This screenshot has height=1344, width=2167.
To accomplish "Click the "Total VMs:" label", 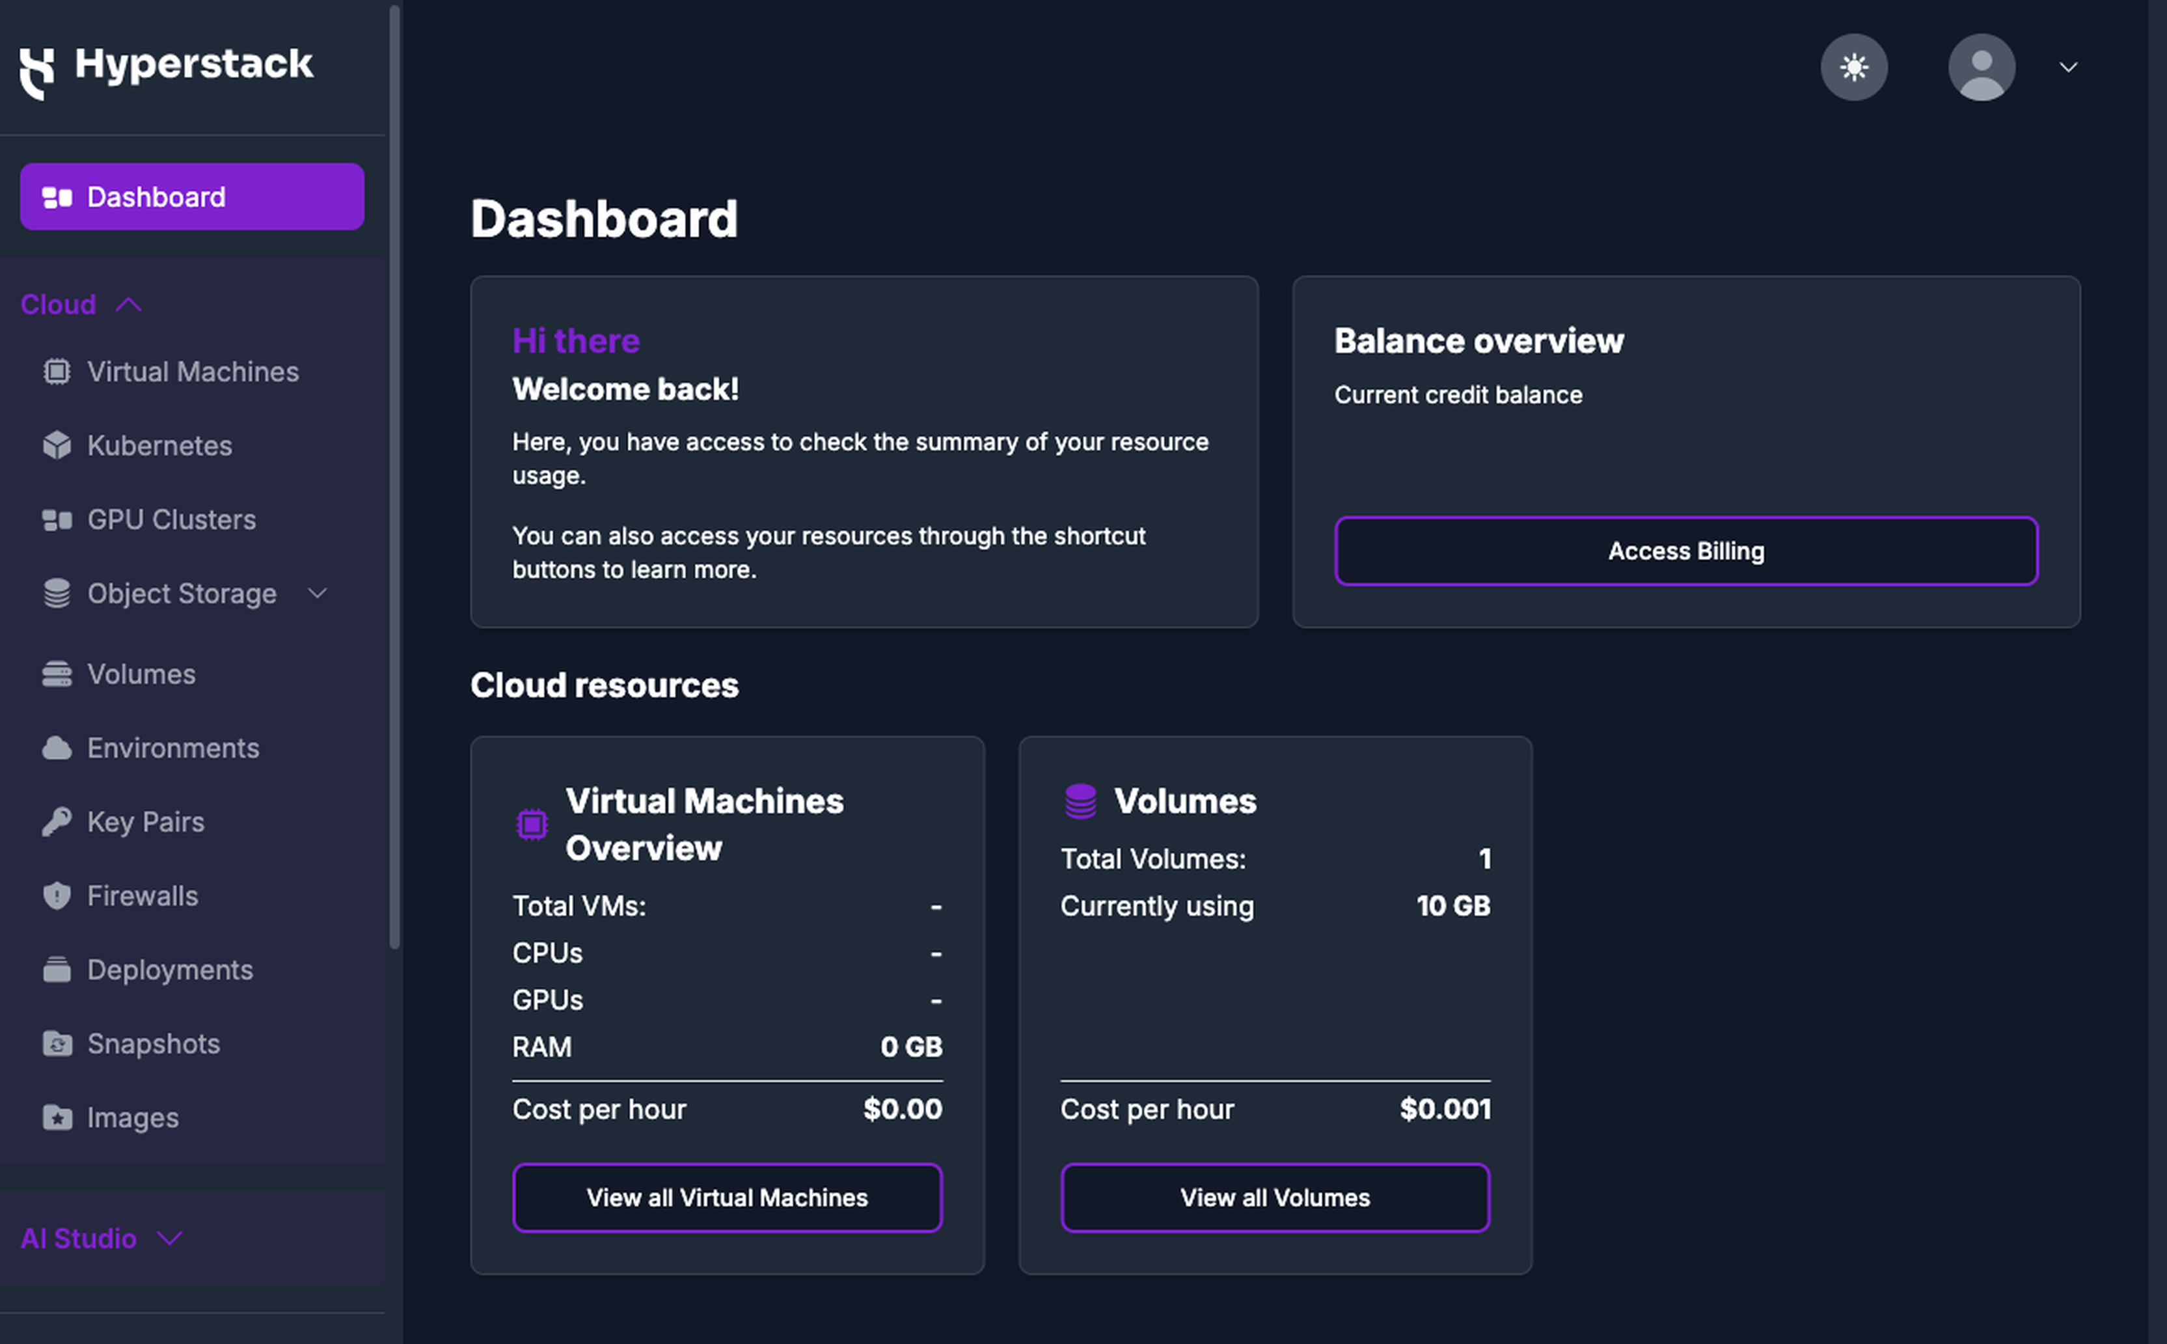I will click(579, 907).
